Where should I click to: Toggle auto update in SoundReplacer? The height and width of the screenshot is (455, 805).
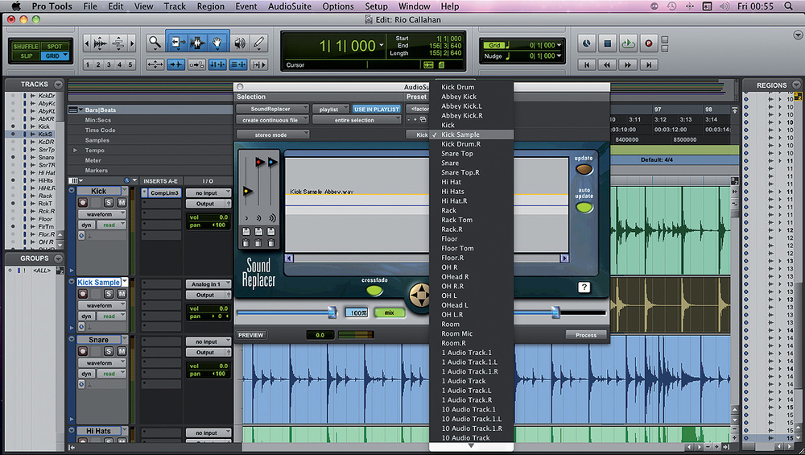(x=584, y=208)
